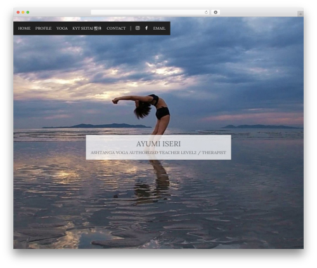This screenshot has width=317, height=268.
Task: Click the browser address bar field
Action: tap(150, 13)
